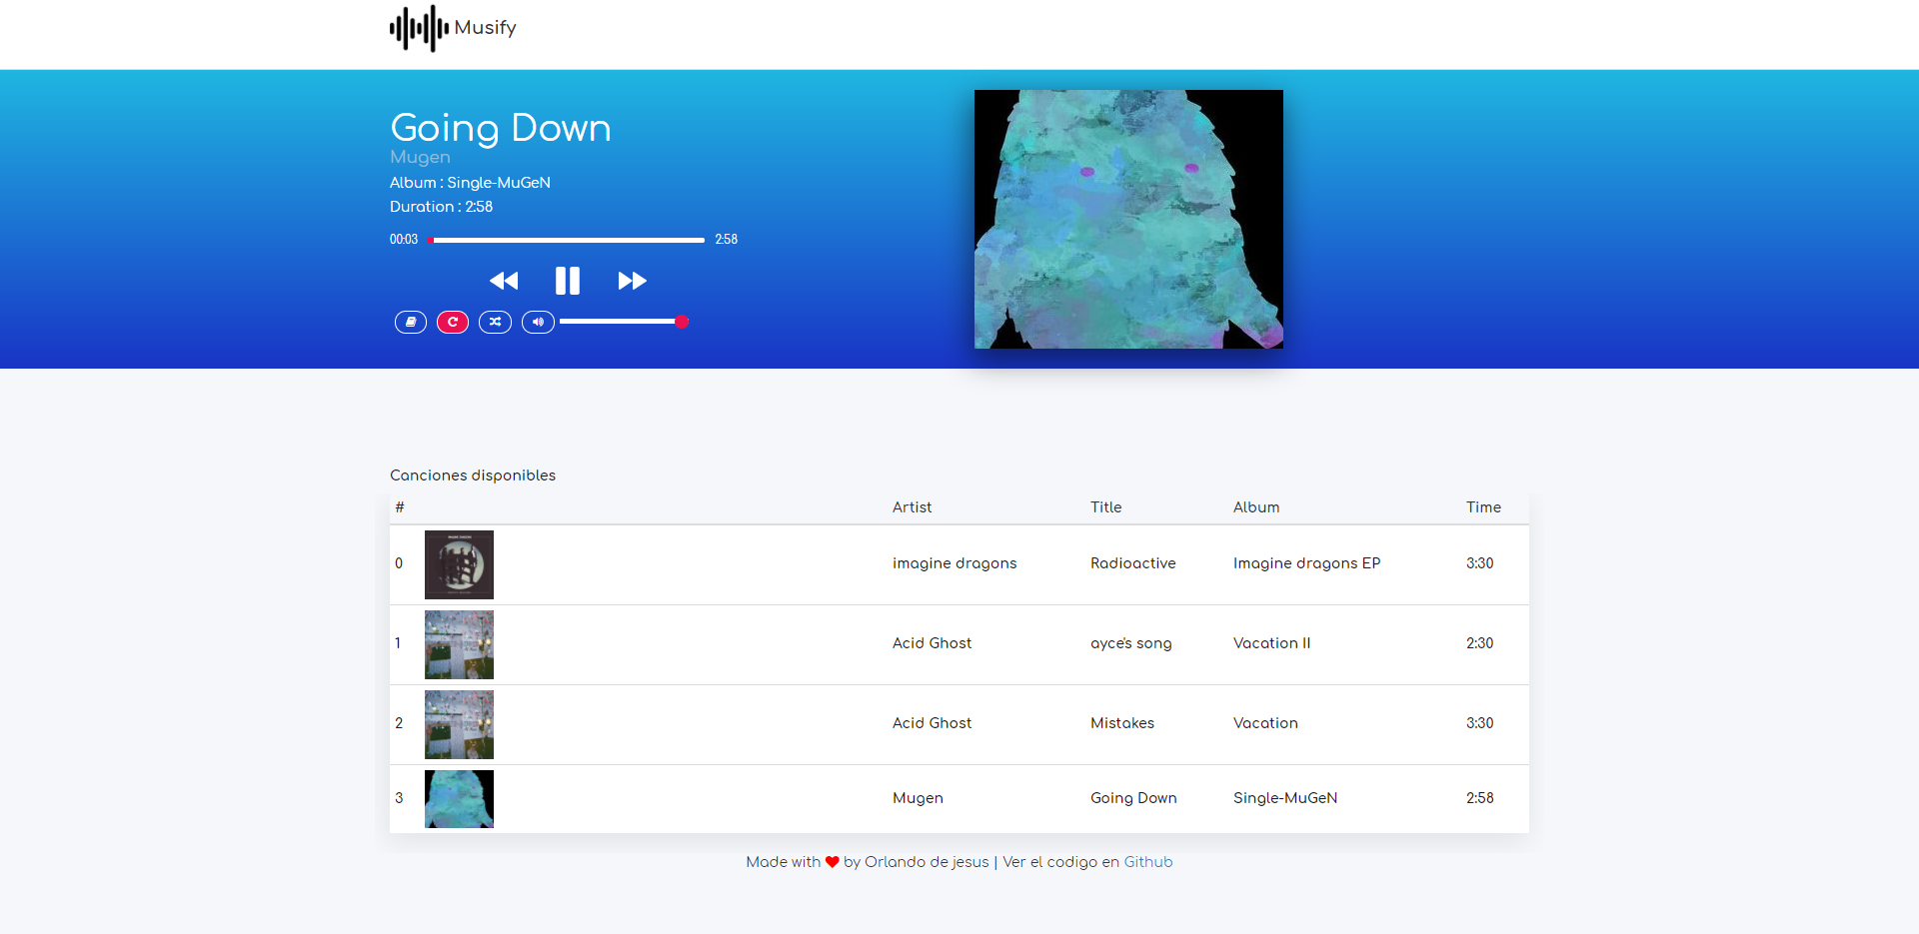The height and width of the screenshot is (934, 1919).
Task: Click the Time column header
Action: click(x=1483, y=507)
